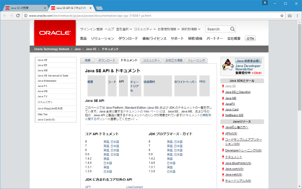Open the 製品 menu
The width and height of the screenshot is (302, 189).
point(84,38)
